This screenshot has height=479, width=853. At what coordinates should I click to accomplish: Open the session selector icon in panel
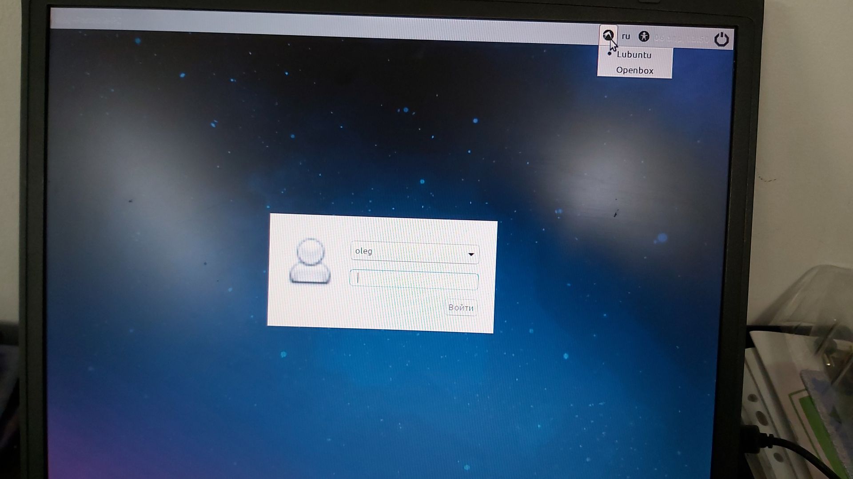coord(608,35)
